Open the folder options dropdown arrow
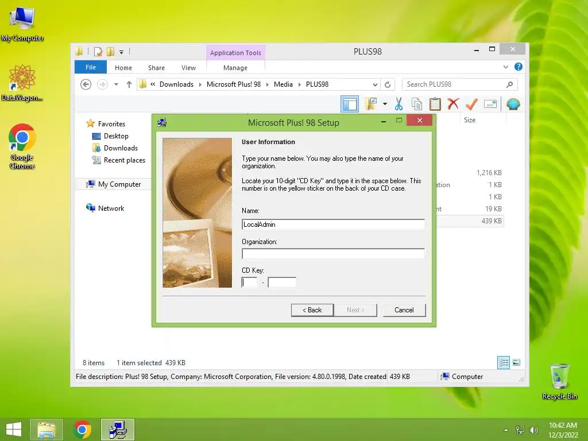The height and width of the screenshot is (441, 588). pos(385,104)
